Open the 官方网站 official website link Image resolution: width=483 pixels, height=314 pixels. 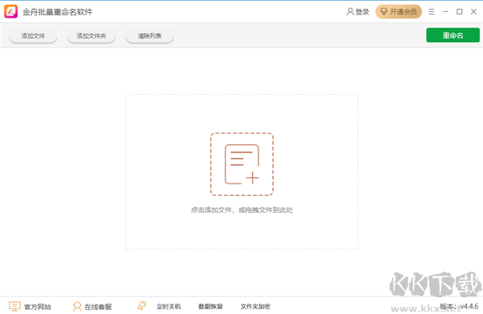(x=30, y=306)
